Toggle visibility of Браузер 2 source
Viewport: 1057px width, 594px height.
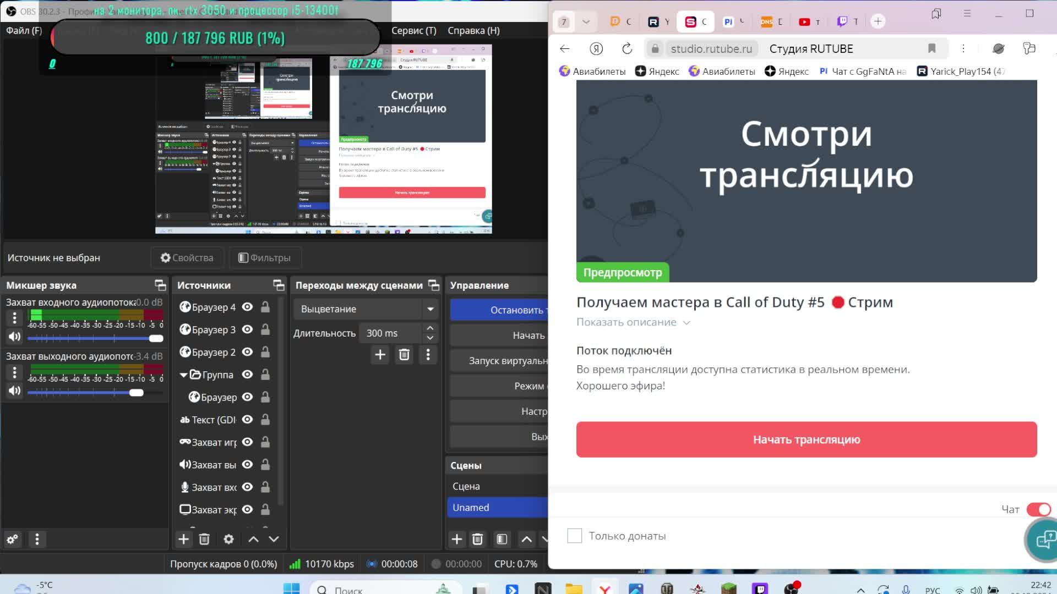click(248, 352)
